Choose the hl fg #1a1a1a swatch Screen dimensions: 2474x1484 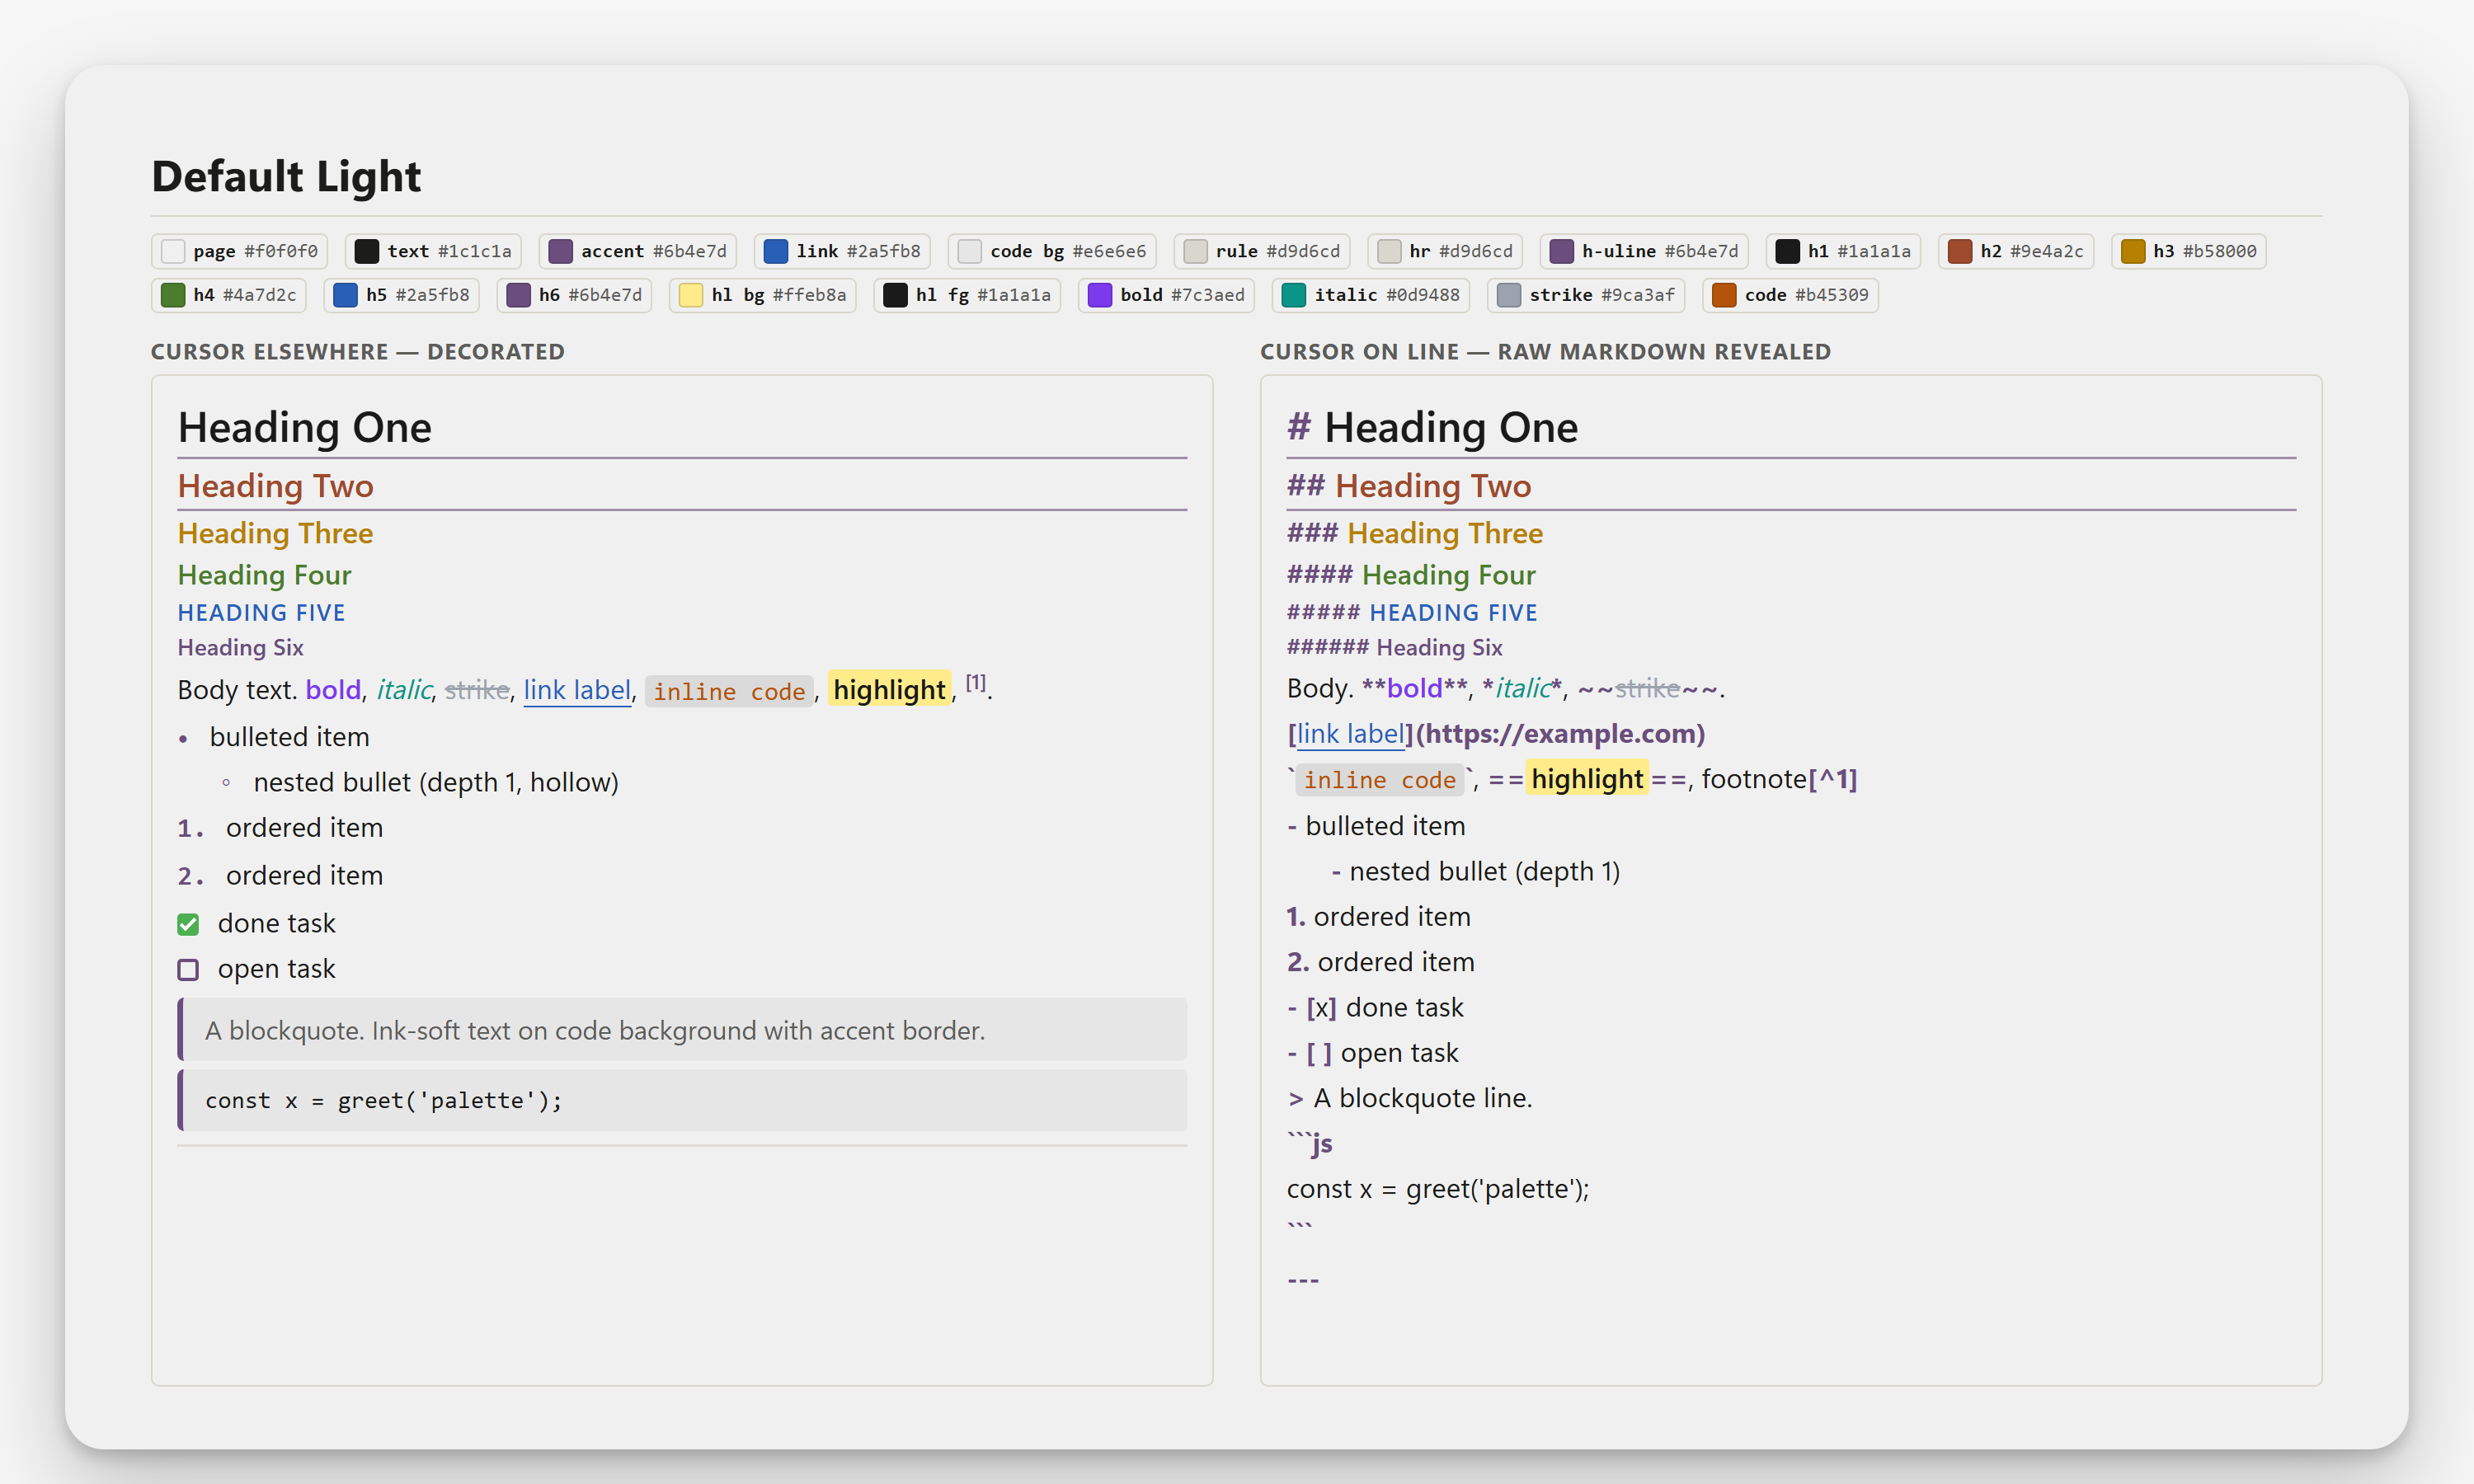[x=967, y=295]
